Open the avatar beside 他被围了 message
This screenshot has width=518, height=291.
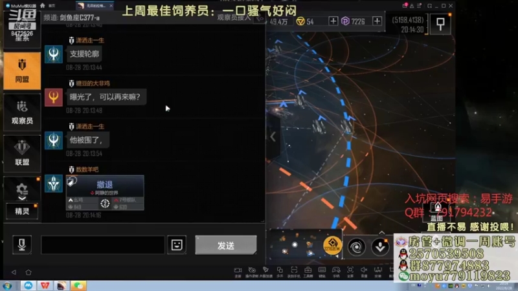54,140
